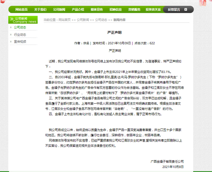Image resolution: width=212 pixels, height=172 pixels.
Task: Select 行业动态 in the left sidebar
Action: [x=20, y=35]
